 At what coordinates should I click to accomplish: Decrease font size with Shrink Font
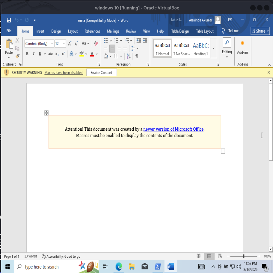76,44
